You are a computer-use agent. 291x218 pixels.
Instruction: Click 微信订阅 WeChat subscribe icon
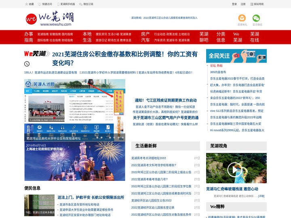click(x=80, y=4)
